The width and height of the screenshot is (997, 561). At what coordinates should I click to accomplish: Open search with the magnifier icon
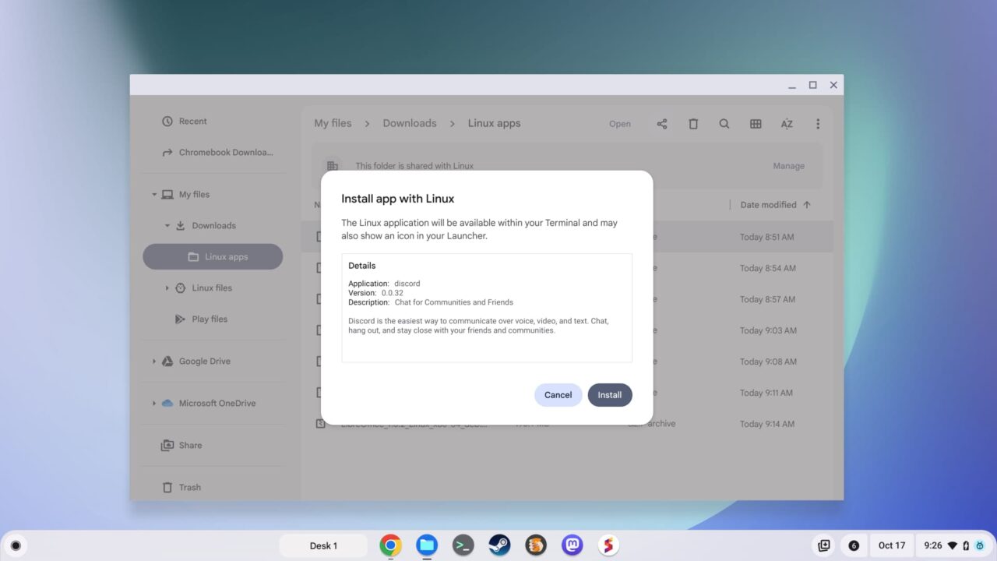724,124
